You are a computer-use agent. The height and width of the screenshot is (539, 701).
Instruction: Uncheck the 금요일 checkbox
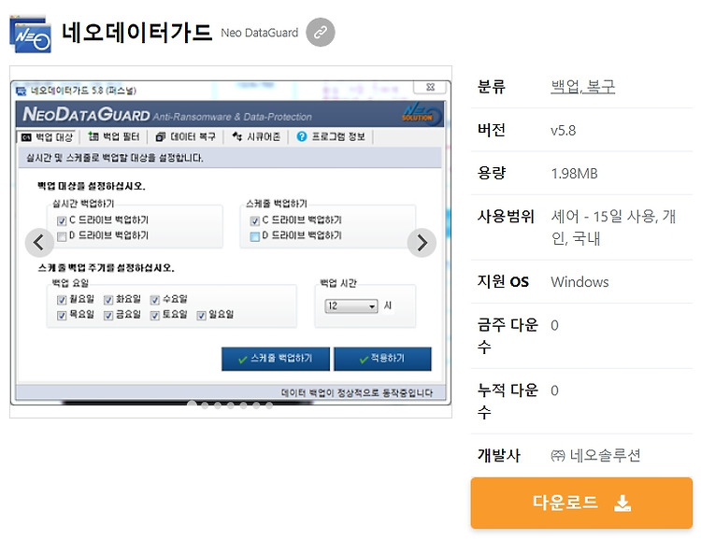click(108, 316)
